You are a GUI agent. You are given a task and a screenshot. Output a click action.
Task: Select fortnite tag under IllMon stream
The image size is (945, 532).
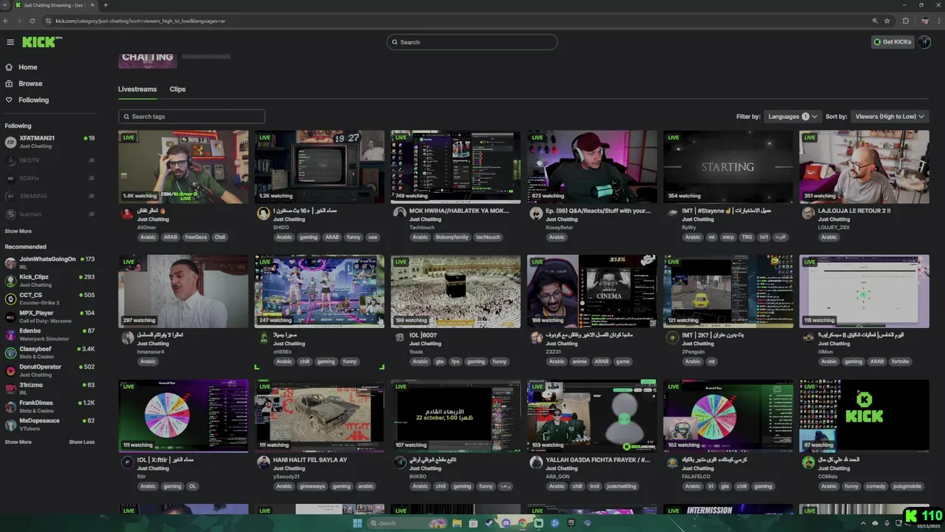pos(900,362)
